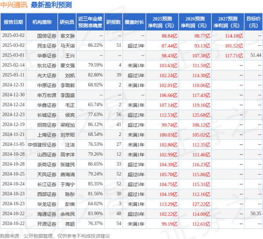
Task: Click the target price 50.35
Action: pyautogui.click(x=256, y=213)
